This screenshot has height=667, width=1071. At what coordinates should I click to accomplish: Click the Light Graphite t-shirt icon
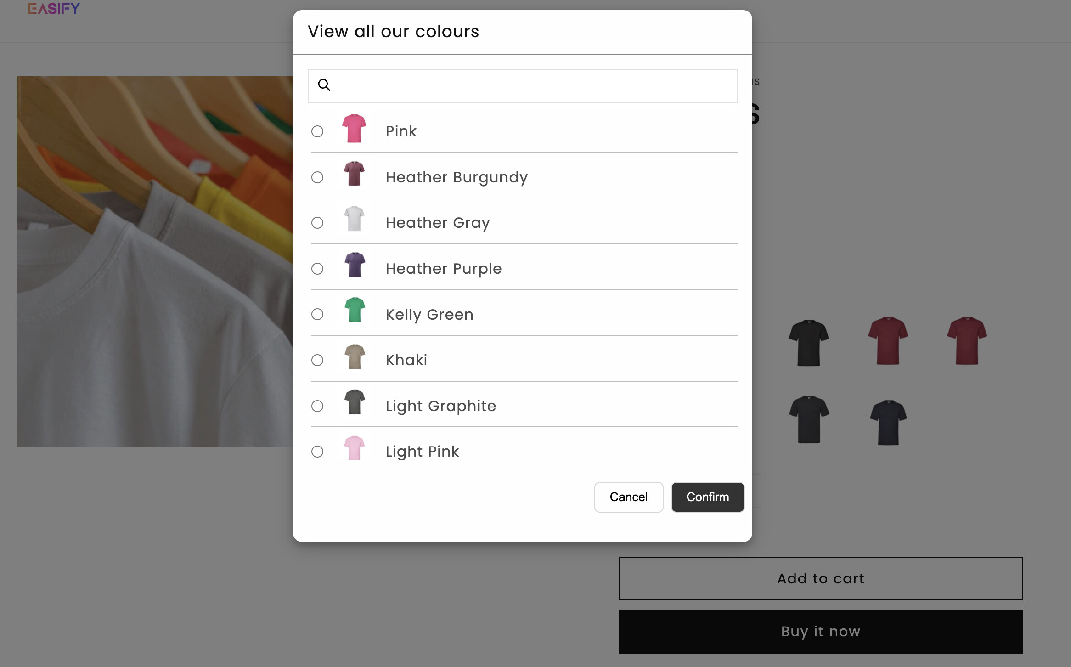coord(355,402)
